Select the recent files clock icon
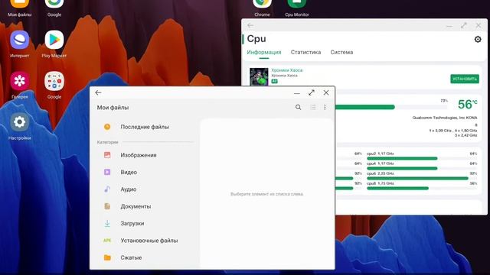The height and width of the screenshot is (275, 490). (107, 127)
